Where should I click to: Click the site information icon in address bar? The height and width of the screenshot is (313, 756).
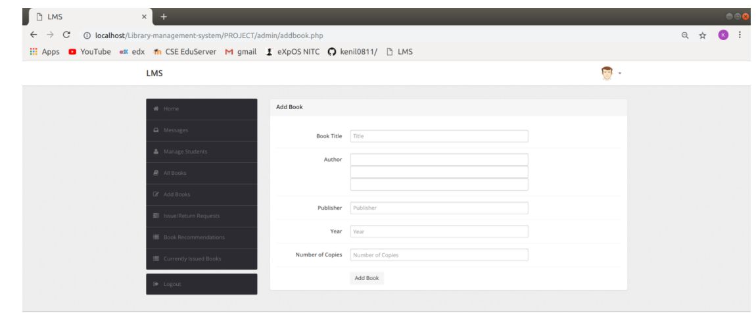point(87,36)
